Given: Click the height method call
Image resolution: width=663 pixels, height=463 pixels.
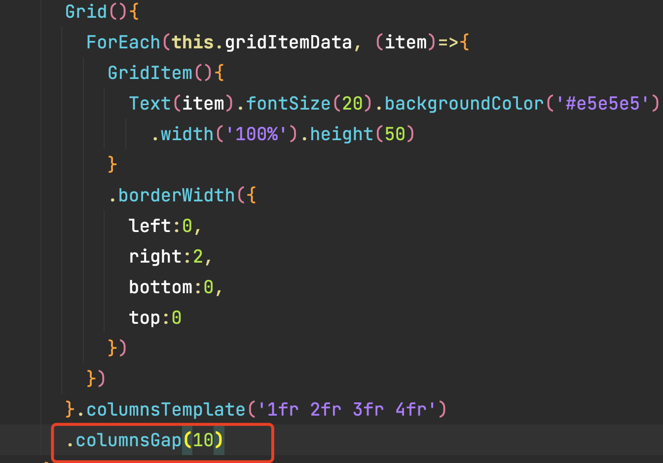Looking at the screenshot, I should click(x=341, y=134).
